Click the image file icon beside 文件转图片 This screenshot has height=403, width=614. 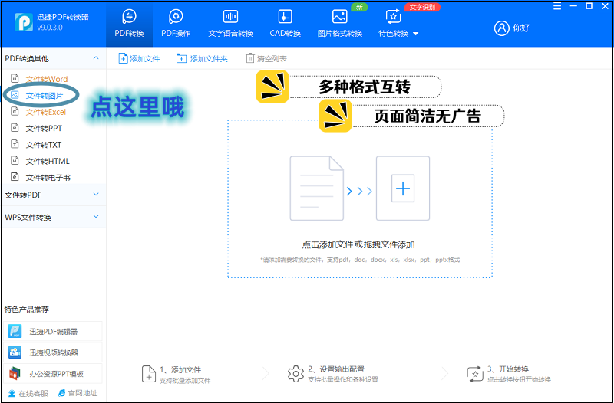coord(15,95)
